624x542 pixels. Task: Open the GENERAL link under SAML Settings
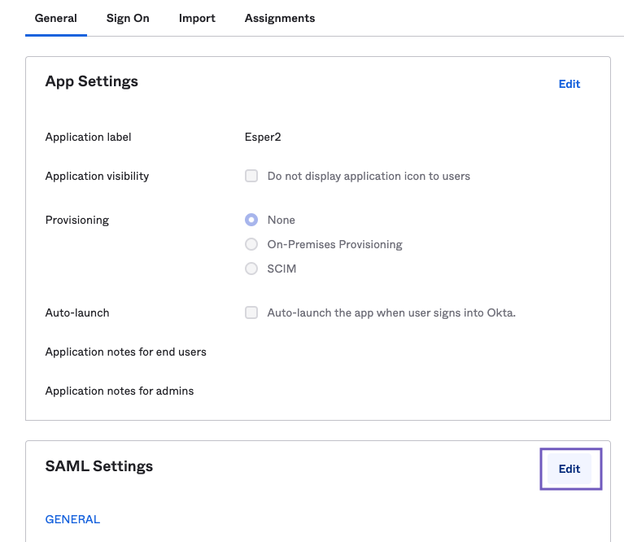pyautogui.click(x=72, y=519)
